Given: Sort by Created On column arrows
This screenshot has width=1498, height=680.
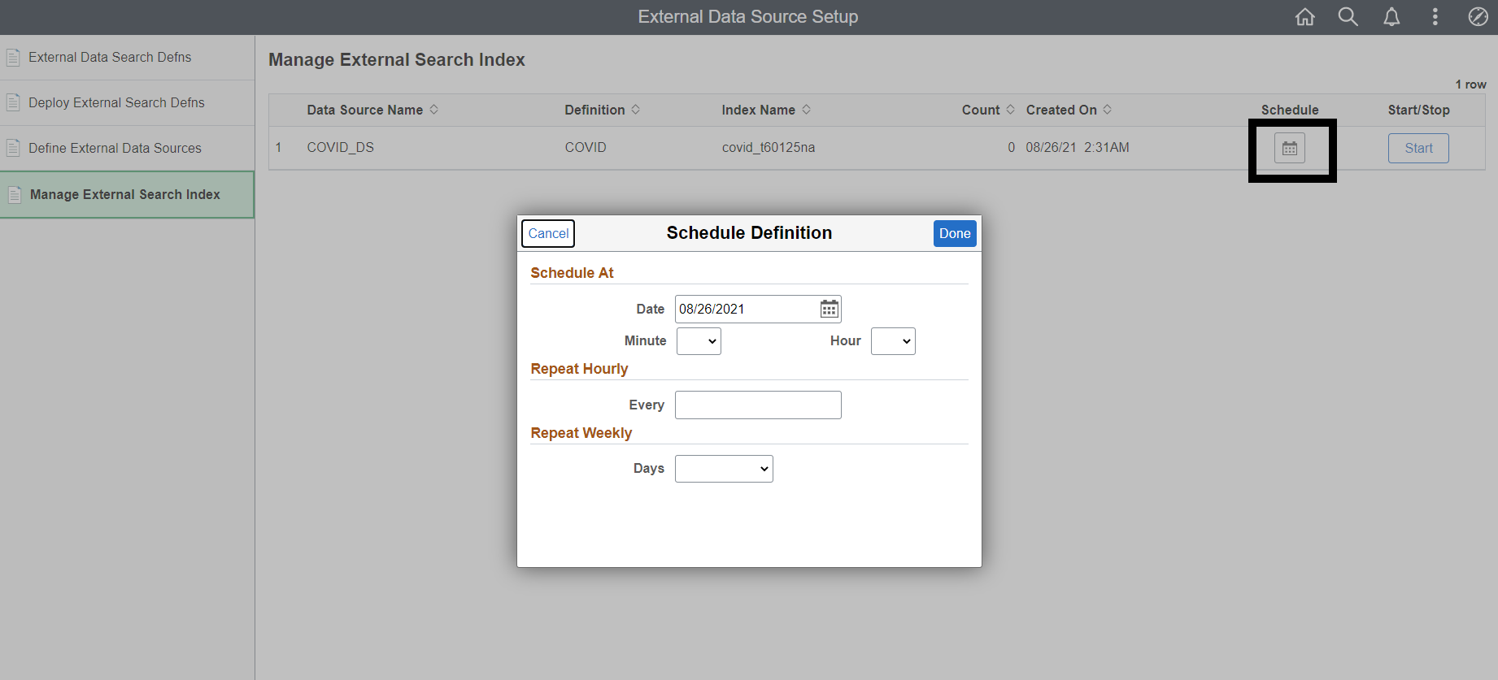Looking at the screenshot, I should click(1108, 110).
